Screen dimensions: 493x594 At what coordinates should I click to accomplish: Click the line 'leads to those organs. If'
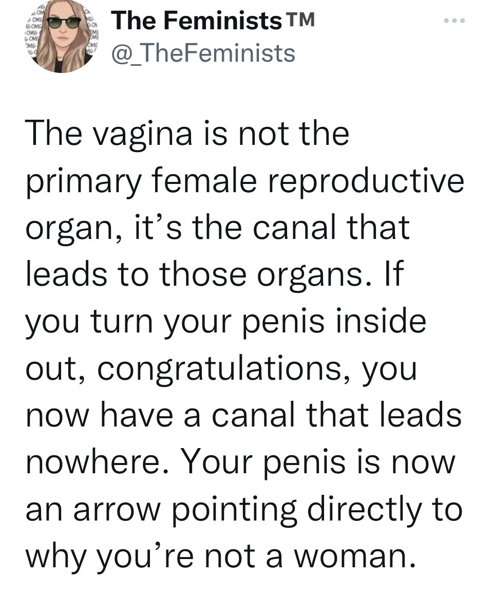coord(214,274)
